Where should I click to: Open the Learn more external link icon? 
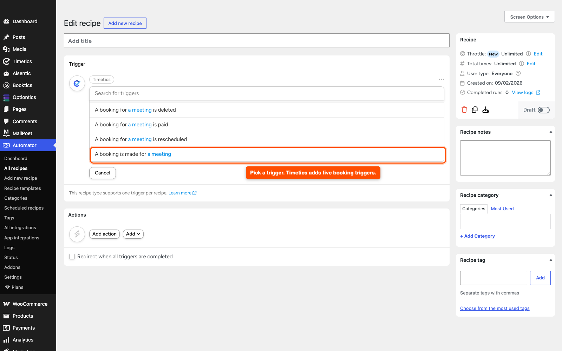pos(195,193)
